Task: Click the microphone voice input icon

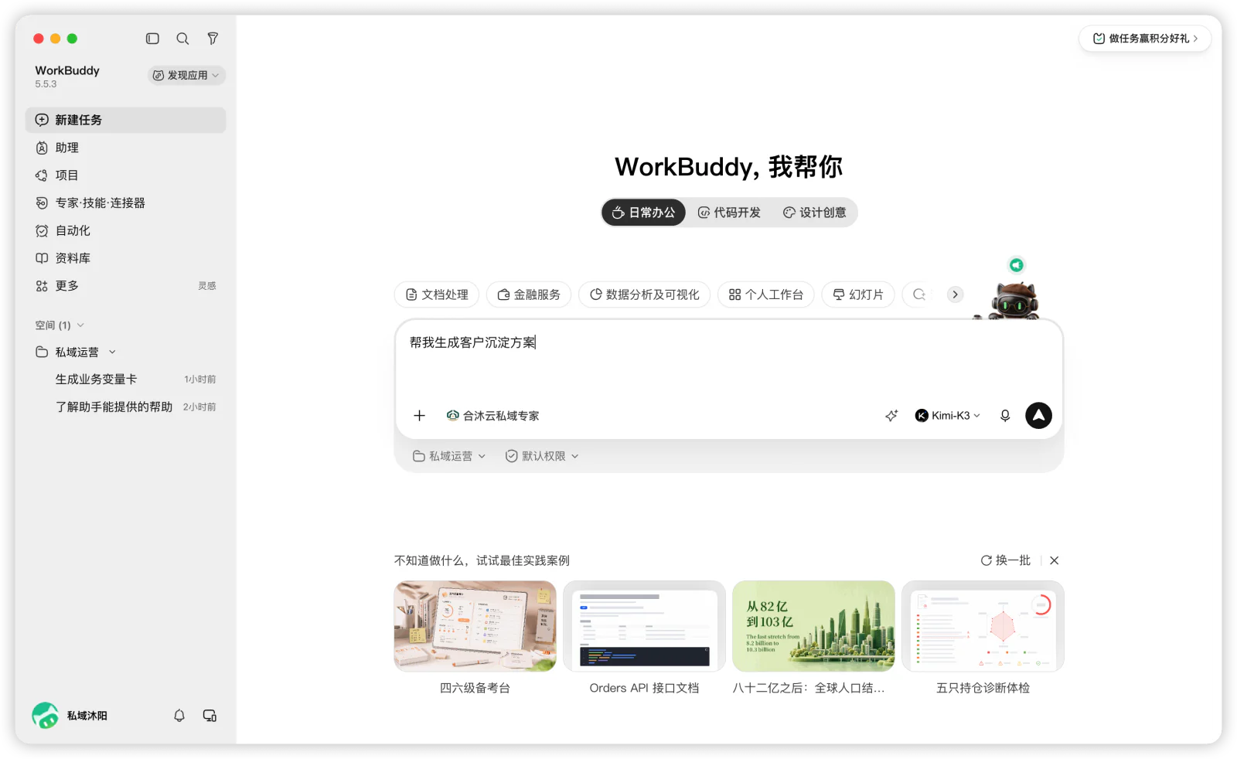Action: click(x=1005, y=416)
